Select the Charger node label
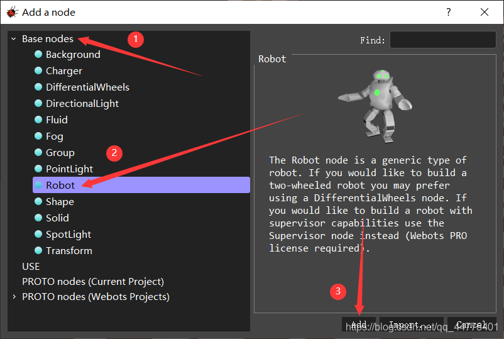The width and height of the screenshot is (504, 339). click(64, 71)
